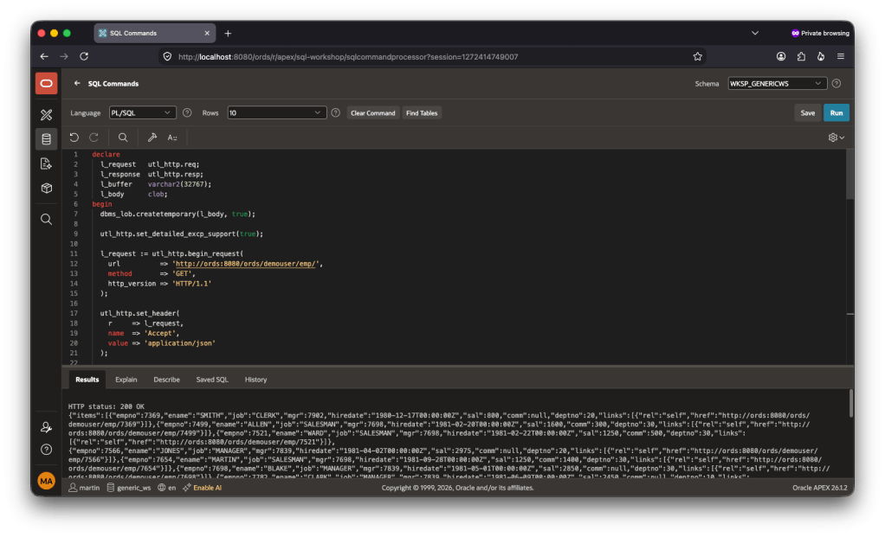885x537 pixels.
Task: Undo the last editor change
Action: point(74,137)
